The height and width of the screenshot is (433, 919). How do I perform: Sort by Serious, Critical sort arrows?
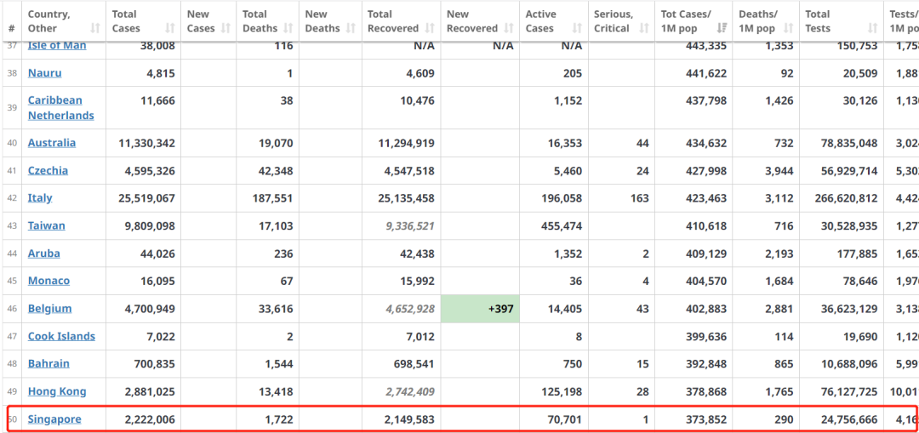644,28
